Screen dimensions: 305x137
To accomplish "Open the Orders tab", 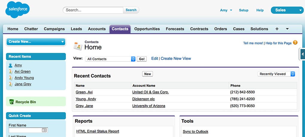I will click(x=221, y=29).
